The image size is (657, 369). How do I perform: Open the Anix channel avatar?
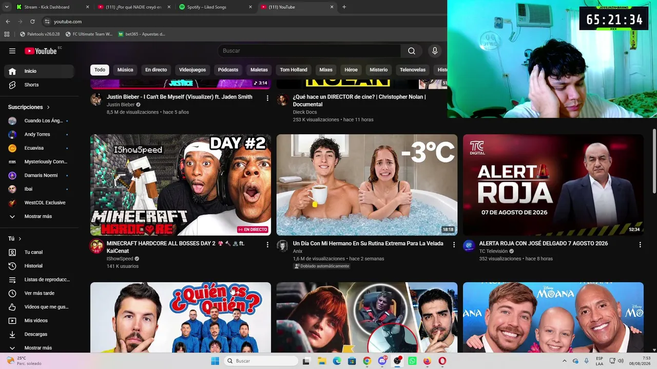[x=283, y=246]
